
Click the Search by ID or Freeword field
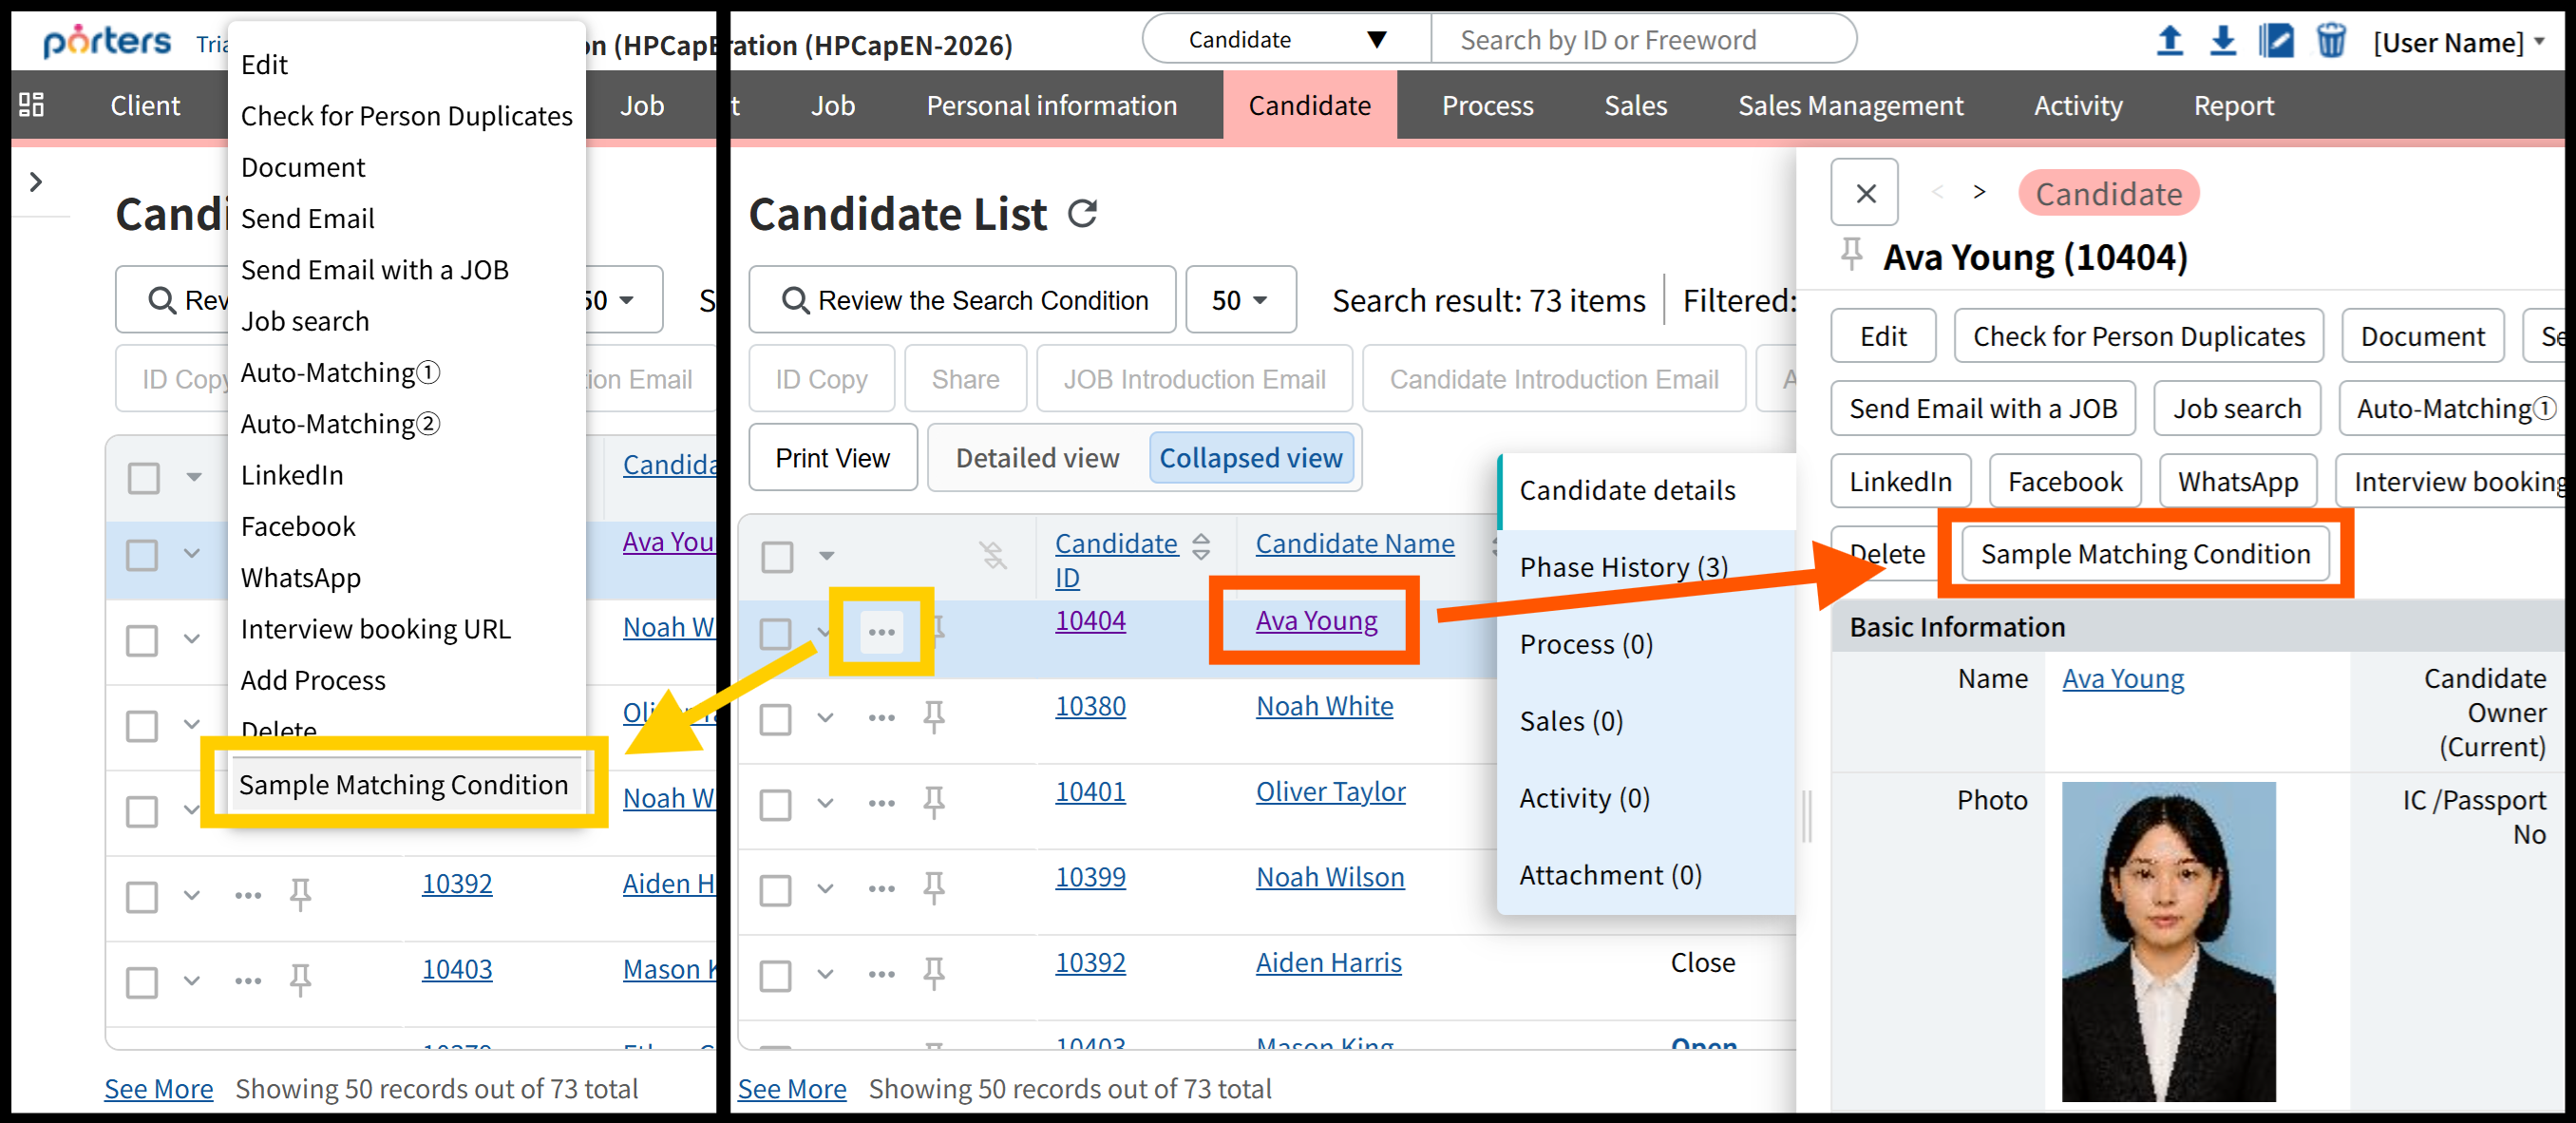tap(1640, 40)
